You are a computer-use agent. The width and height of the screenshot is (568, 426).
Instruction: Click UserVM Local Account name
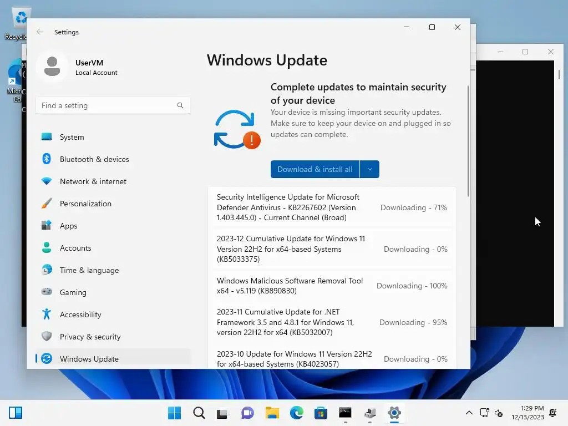(97, 67)
